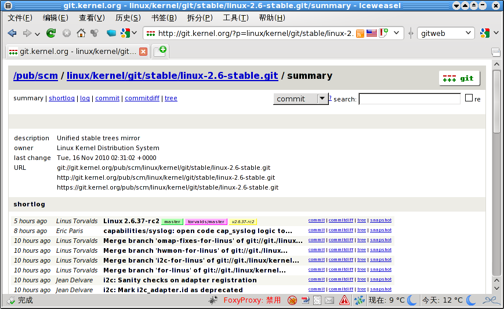
Task: Reload the page with green refresh icon
Action: (x=51, y=33)
